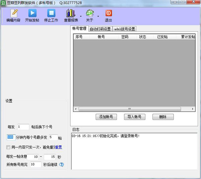Screen dimensions: 201x179
Task: Open 查看报表 report chart icon
Action: [x=71, y=15]
